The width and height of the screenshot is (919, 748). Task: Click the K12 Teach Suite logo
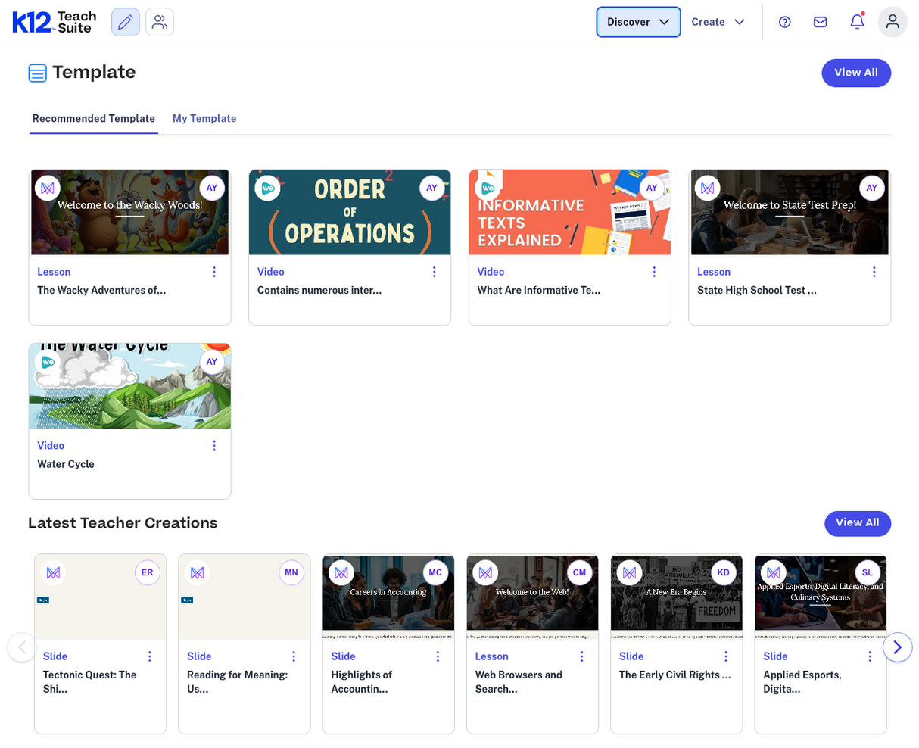[x=54, y=22]
